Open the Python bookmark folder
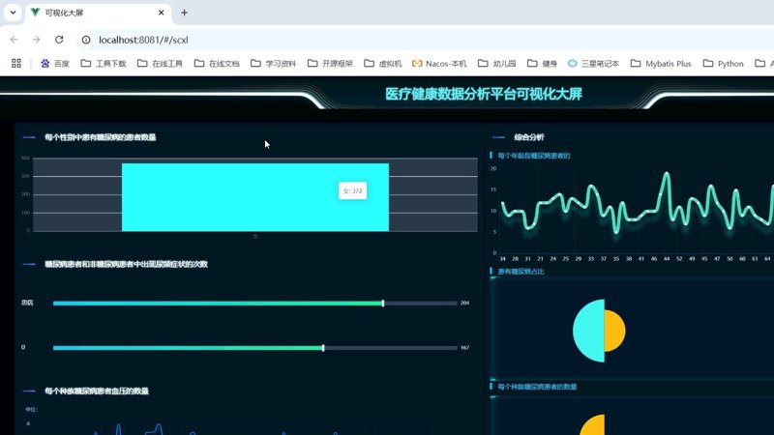Viewport: 774px width, 435px height. pos(723,64)
